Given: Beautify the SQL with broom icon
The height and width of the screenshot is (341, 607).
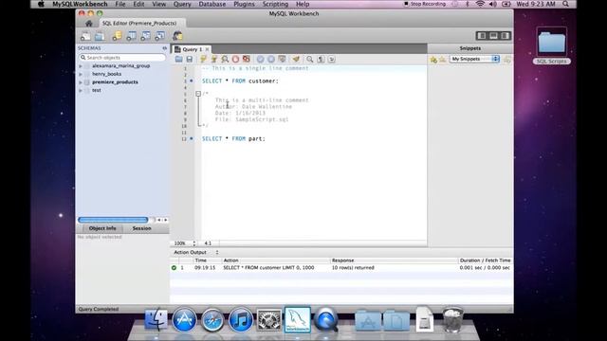Looking at the screenshot, I should (x=296, y=59).
